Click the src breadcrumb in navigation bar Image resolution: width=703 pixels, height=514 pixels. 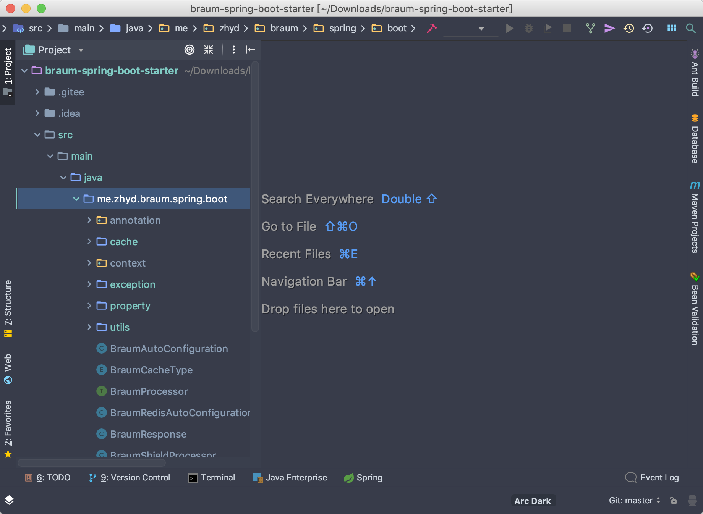tap(28, 28)
